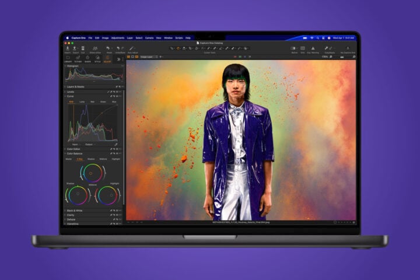Click the Wi-Fi status icon
The width and height of the screenshot is (420, 280).
coord(311,38)
